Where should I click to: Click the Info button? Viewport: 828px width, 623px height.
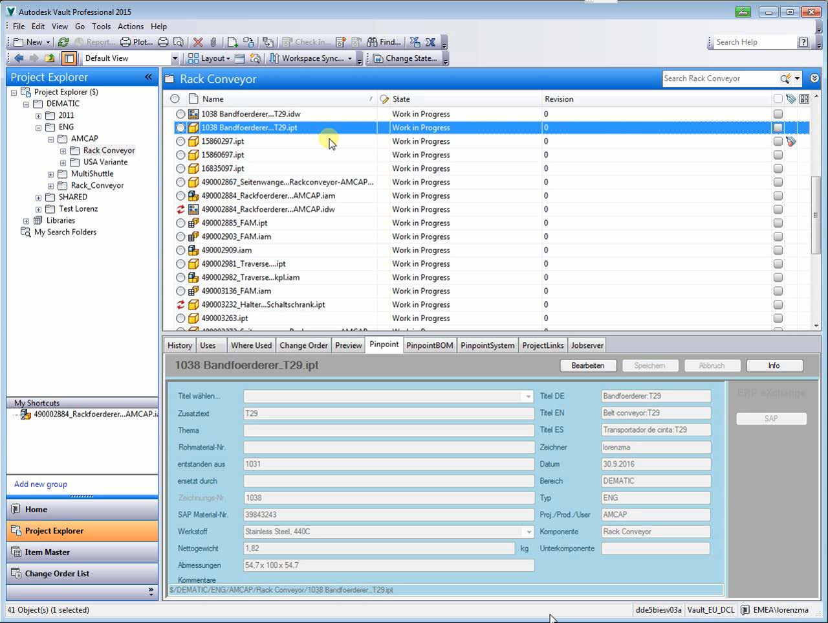pyautogui.click(x=774, y=366)
